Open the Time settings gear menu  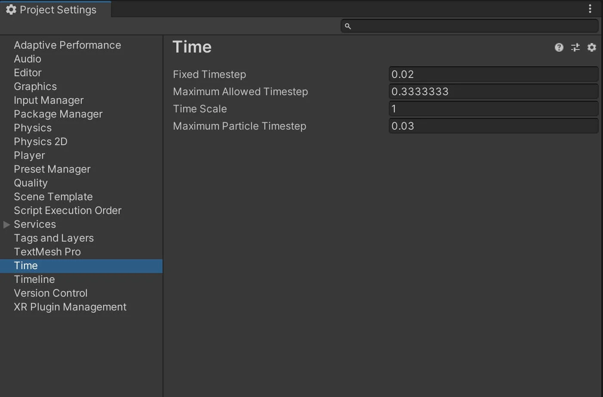coord(592,47)
